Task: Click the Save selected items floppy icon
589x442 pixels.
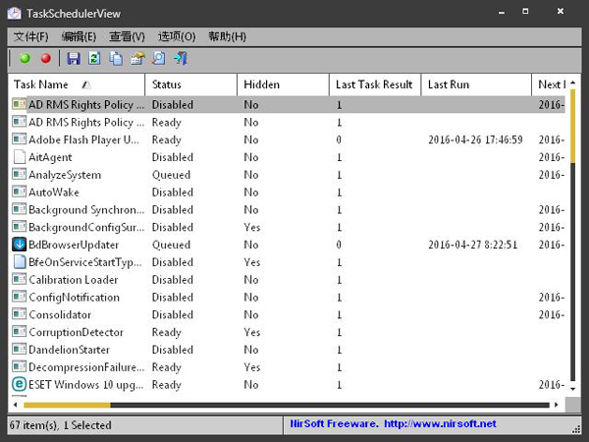Action: [74, 58]
